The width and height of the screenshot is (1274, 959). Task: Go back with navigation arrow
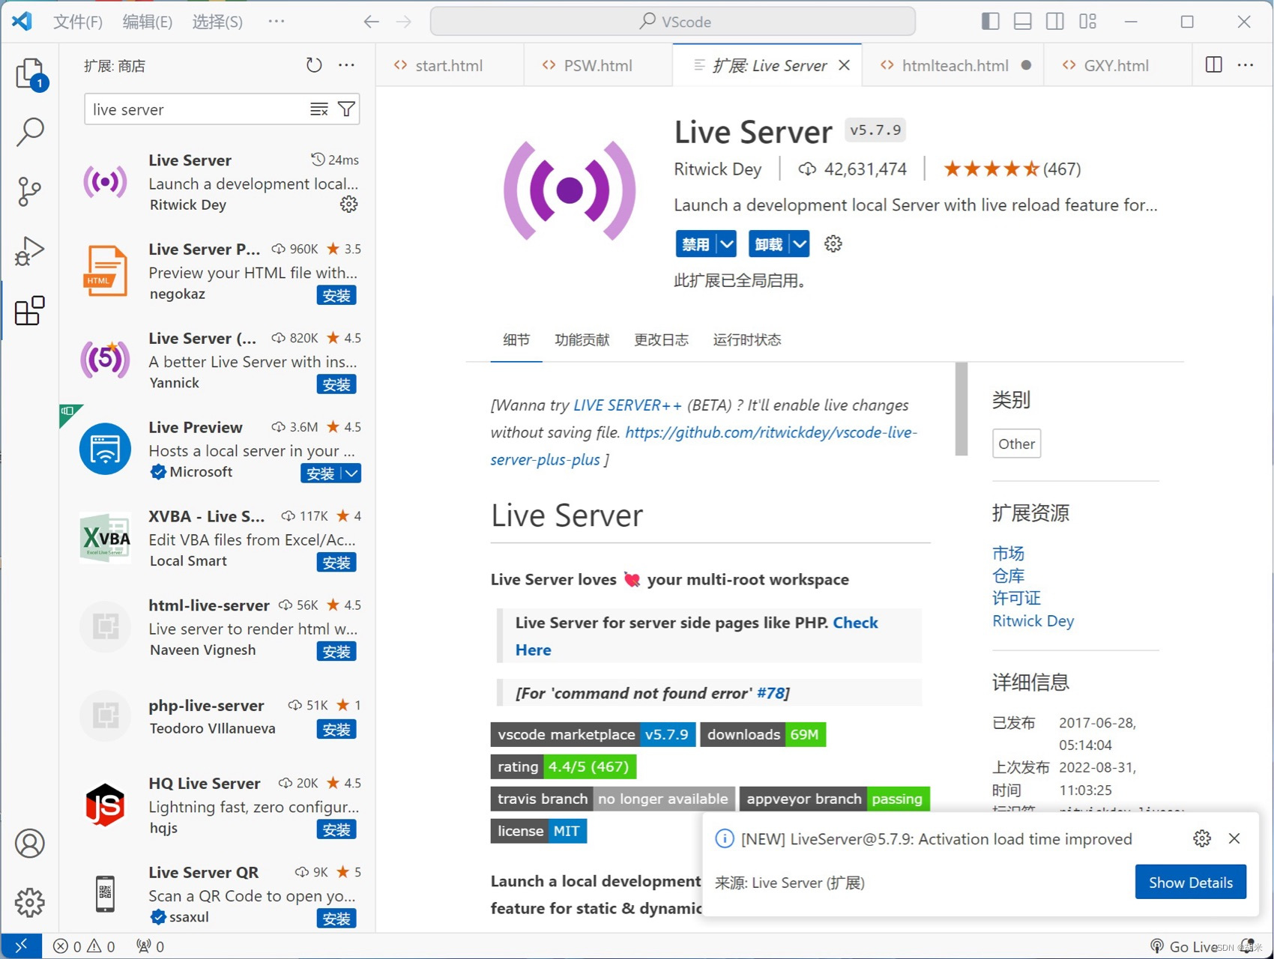371,22
